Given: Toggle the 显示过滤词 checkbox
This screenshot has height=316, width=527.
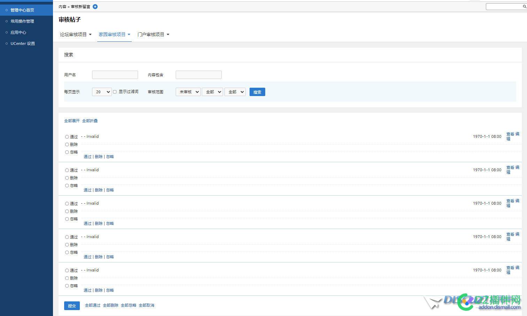Looking at the screenshot, I should tap(115, 92).
